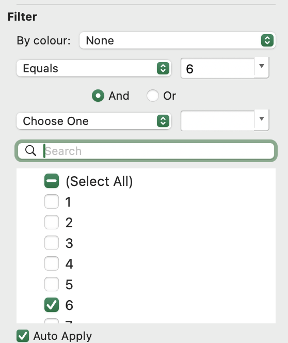Viewport: 288px width, 343px height.
Task: Open the Equals condition dropdown
Action: click(x=94, y=68)
